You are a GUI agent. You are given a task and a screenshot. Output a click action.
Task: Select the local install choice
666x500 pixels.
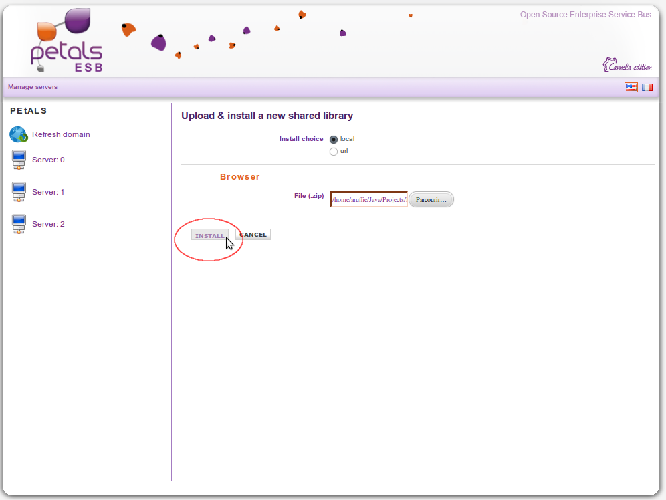click(x=334, y=139)
